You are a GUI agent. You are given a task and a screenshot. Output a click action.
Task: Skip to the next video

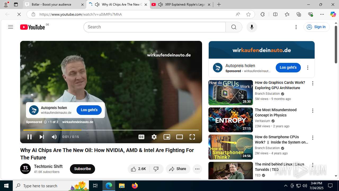(42, 137)
